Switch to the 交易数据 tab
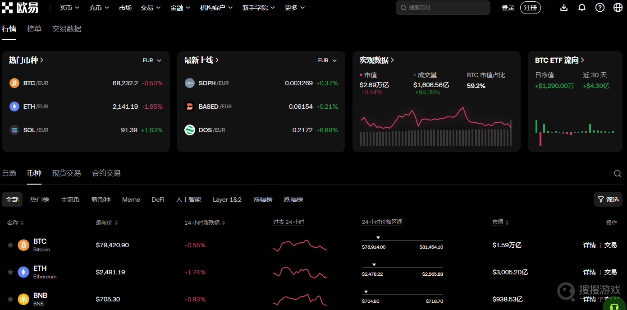 tap(67, 29)
